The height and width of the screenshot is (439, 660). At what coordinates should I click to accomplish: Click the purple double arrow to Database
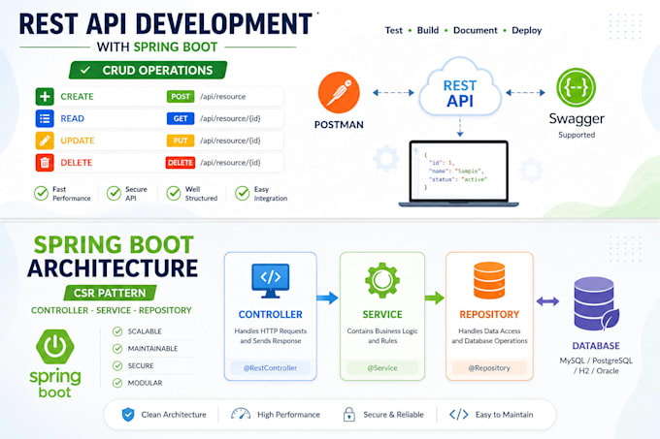[547, 301]
